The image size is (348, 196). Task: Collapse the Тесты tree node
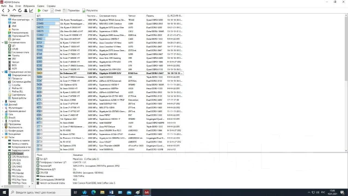[x=3, y=137]
